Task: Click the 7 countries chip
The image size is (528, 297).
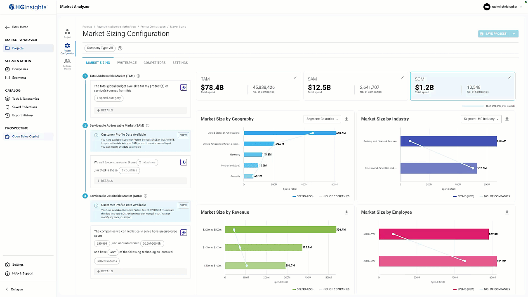Action: tap(130, 170)
